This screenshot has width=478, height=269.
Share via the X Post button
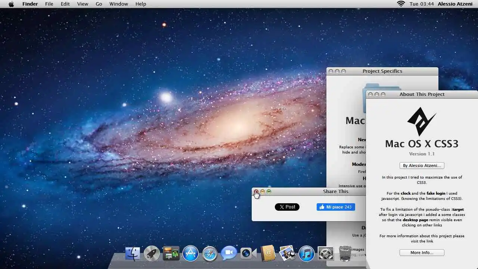point(287,207)
